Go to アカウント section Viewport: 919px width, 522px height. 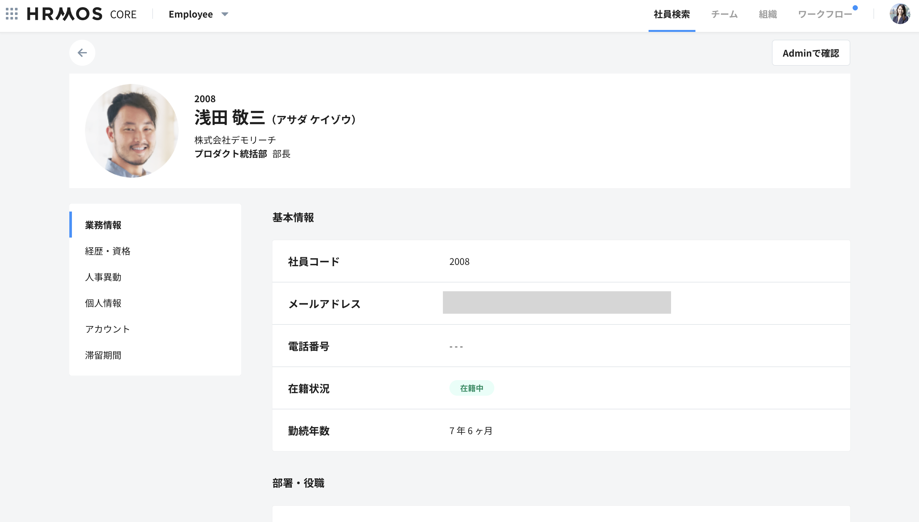click(x=107, y=329)
